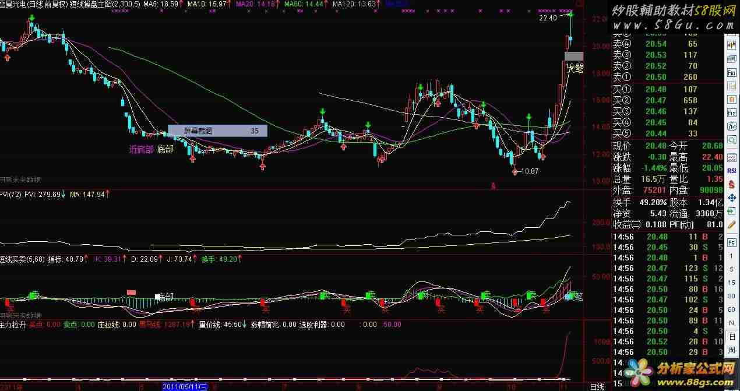Screen dimensions: 740x391
Task: Click the 流通 3360万 value
Action: (710, 213)
